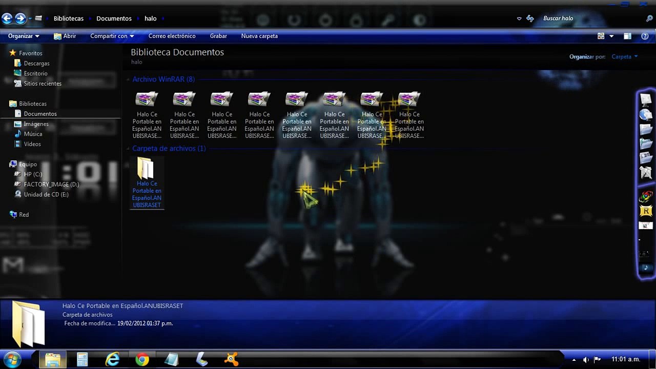Click the search magnifier icon
The height and width of the screenshot is (369, 656).
point(649,18)
